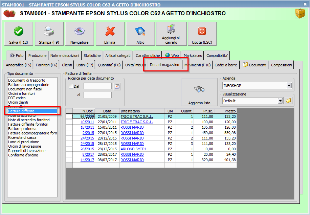Switch to the Movimenti (F10) tab

click(x=198, y=65)
